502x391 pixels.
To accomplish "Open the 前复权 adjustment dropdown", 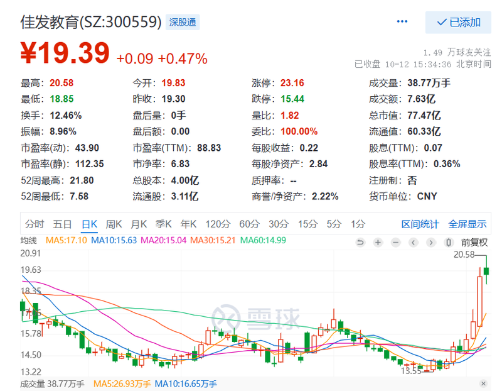I will point(474,243).
